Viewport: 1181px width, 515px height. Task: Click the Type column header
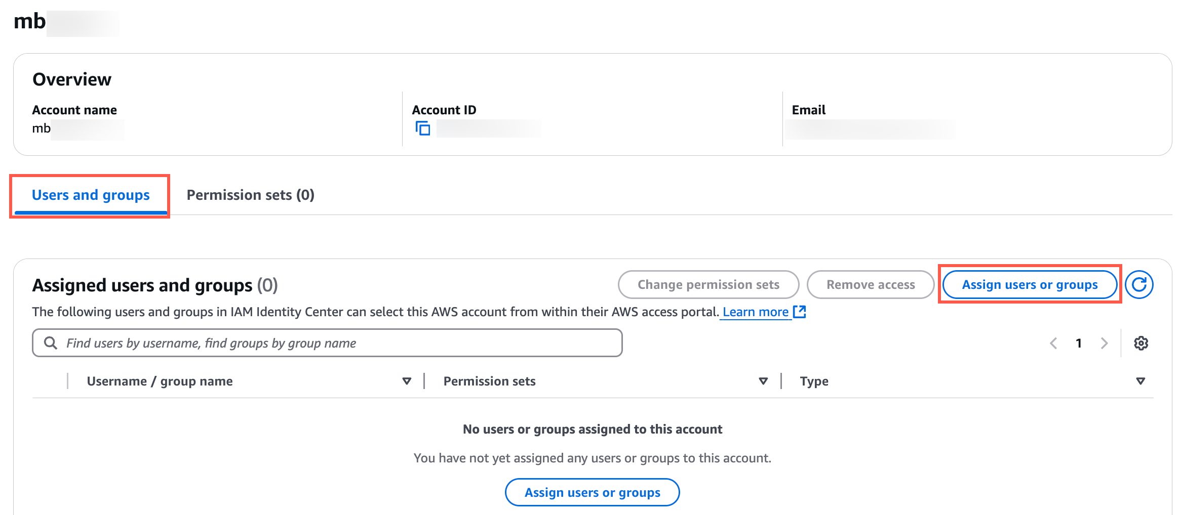(x=814, y=381)
